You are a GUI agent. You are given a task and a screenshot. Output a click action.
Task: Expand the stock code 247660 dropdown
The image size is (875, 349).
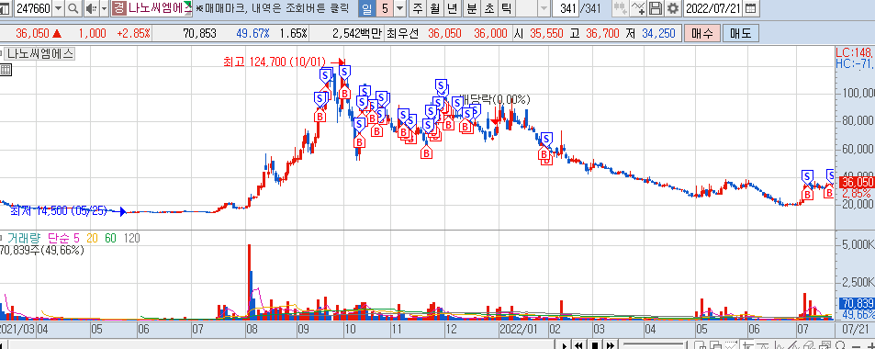(59, 8)
